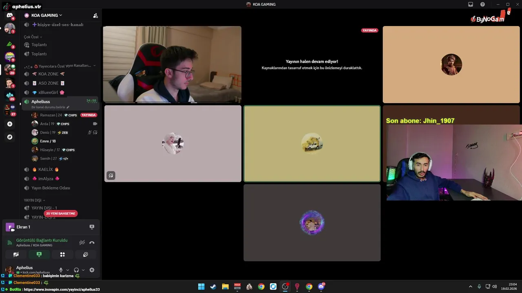Select the yellow speaking participant tile

tap(312, 144)
